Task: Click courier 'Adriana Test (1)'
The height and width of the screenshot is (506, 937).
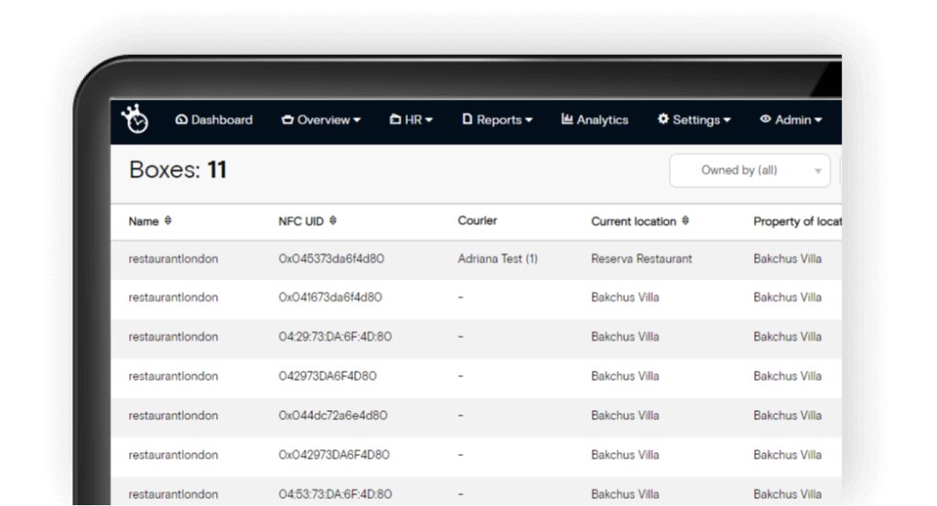Action: click(498, 259)
